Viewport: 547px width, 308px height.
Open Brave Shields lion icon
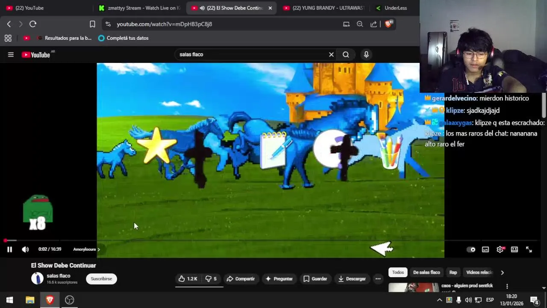click(x=388, y=24)
